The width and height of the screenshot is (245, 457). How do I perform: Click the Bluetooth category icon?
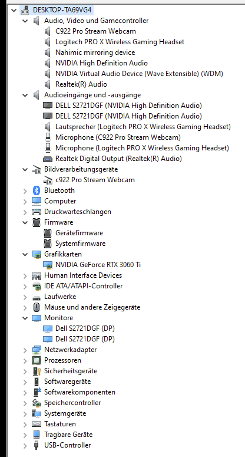37,190
